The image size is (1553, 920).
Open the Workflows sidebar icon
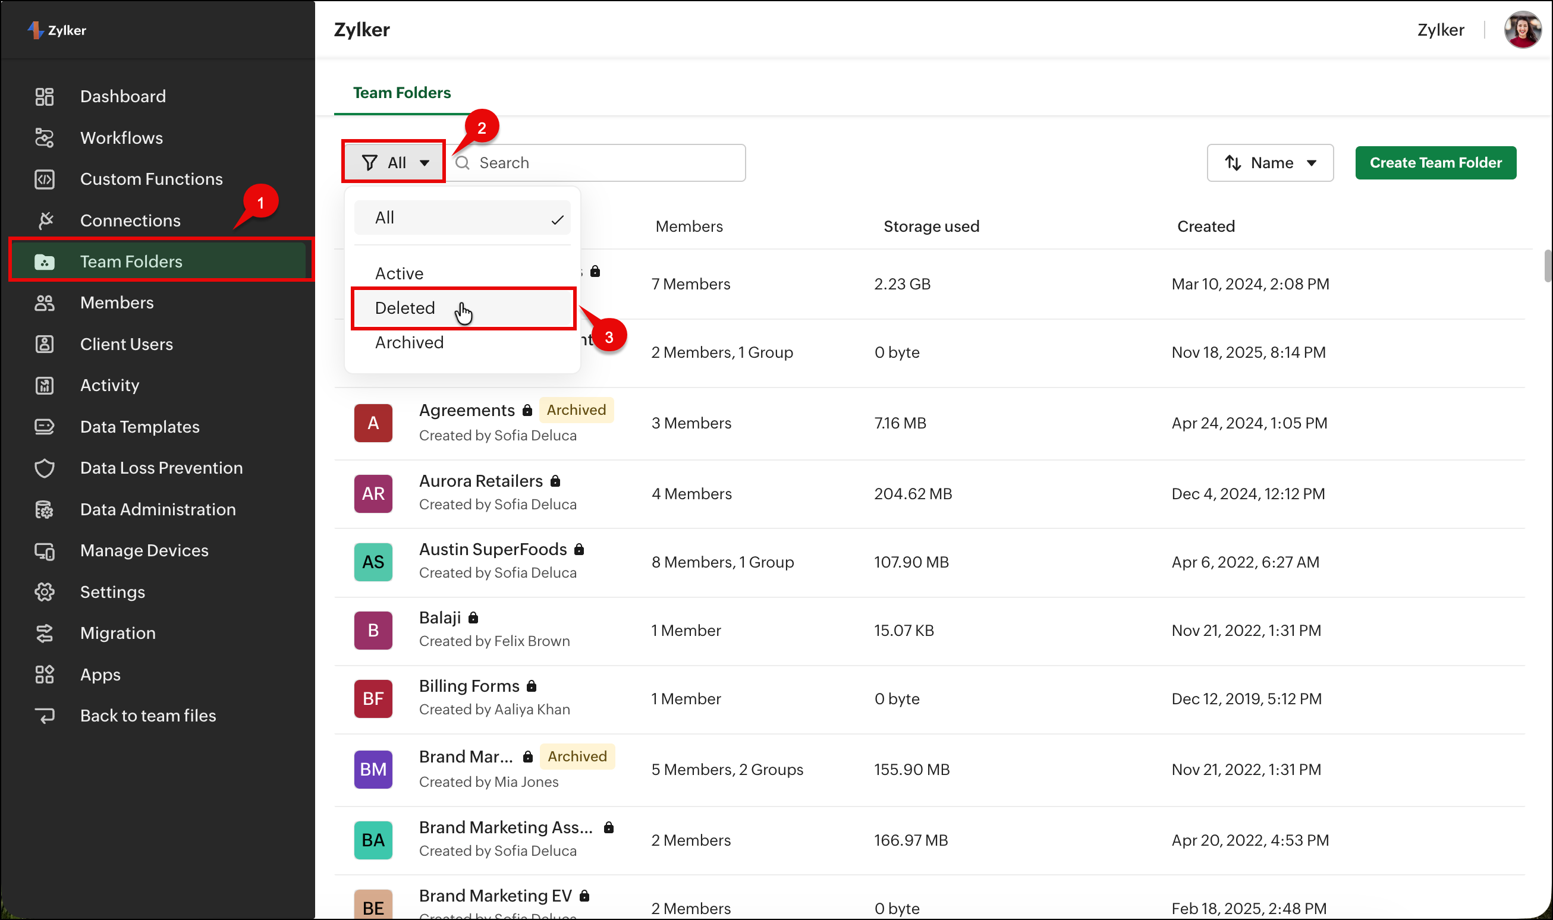pyautogui.click(x=44, y=138)
